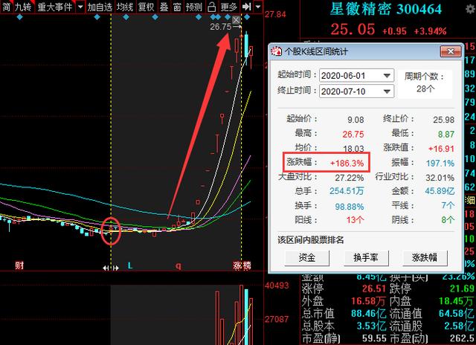Click the 换手率 ranking button
The image size is (476, 345).
[x=366, y=258]
